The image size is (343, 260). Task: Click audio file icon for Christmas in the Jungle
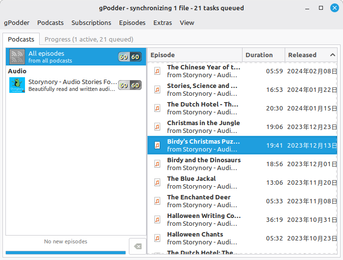point(157,127)
